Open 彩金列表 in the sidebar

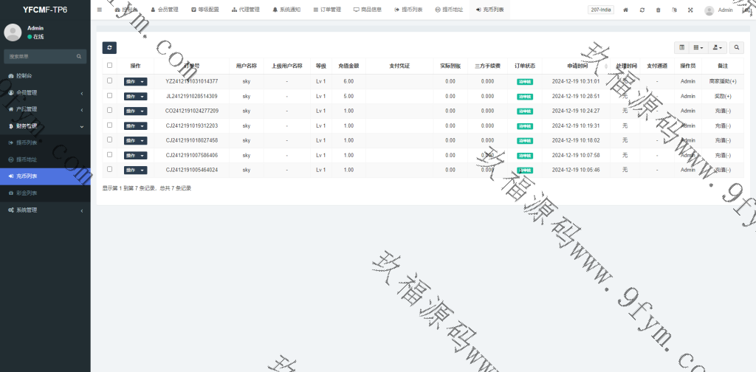click(27, 193)
